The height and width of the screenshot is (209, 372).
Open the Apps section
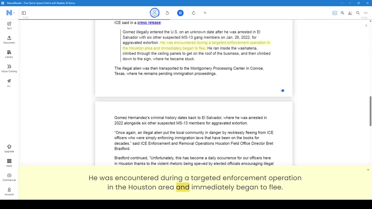click(9, 163)
